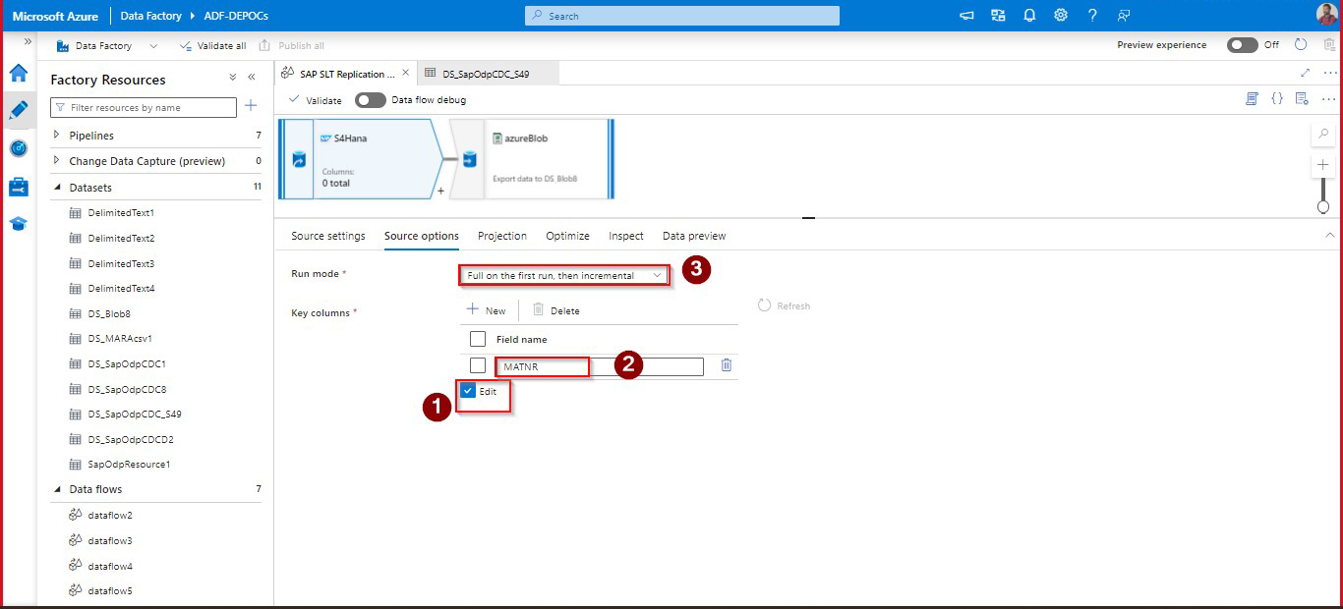The width and height of the screenshot is (1343, 609).
Task: Open the Monitor hub icon
Action: pos(19,148)
